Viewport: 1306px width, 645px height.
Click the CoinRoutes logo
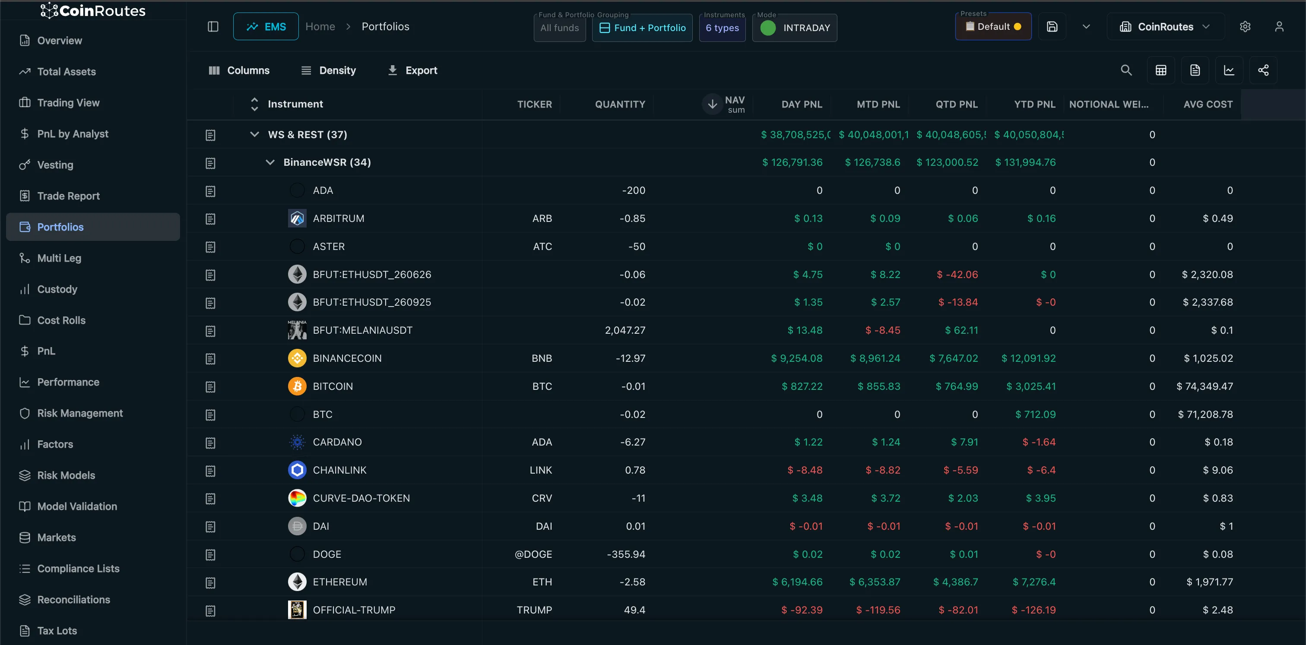tap(93, 11)
